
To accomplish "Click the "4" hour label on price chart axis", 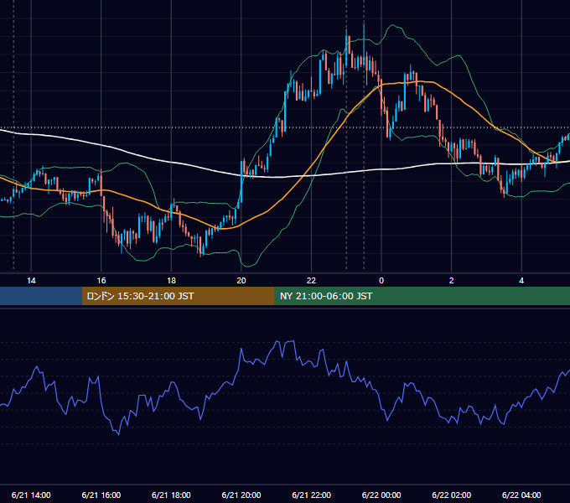I will tap(521, 281).
